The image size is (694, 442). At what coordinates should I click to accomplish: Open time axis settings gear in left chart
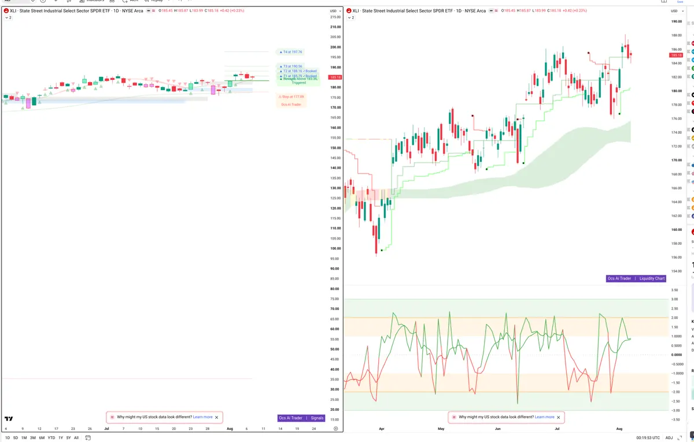coord(335,429)
